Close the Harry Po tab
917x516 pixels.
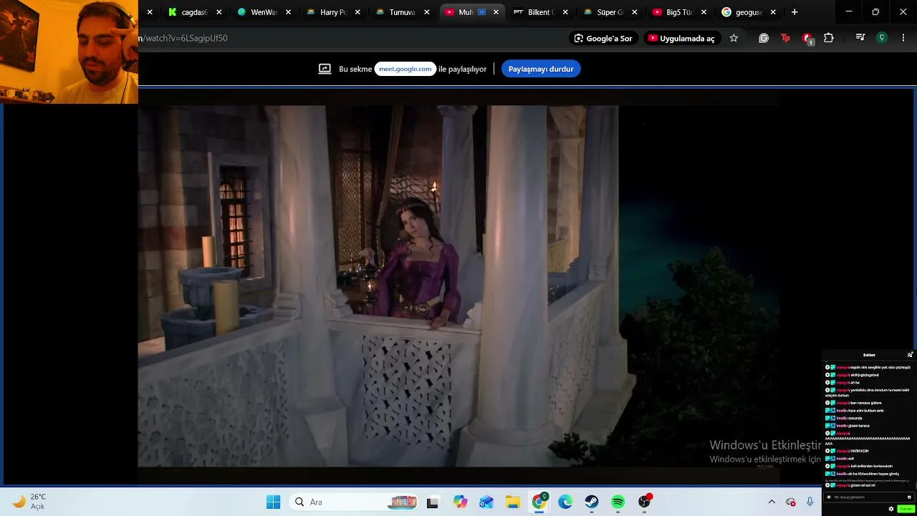357,12
